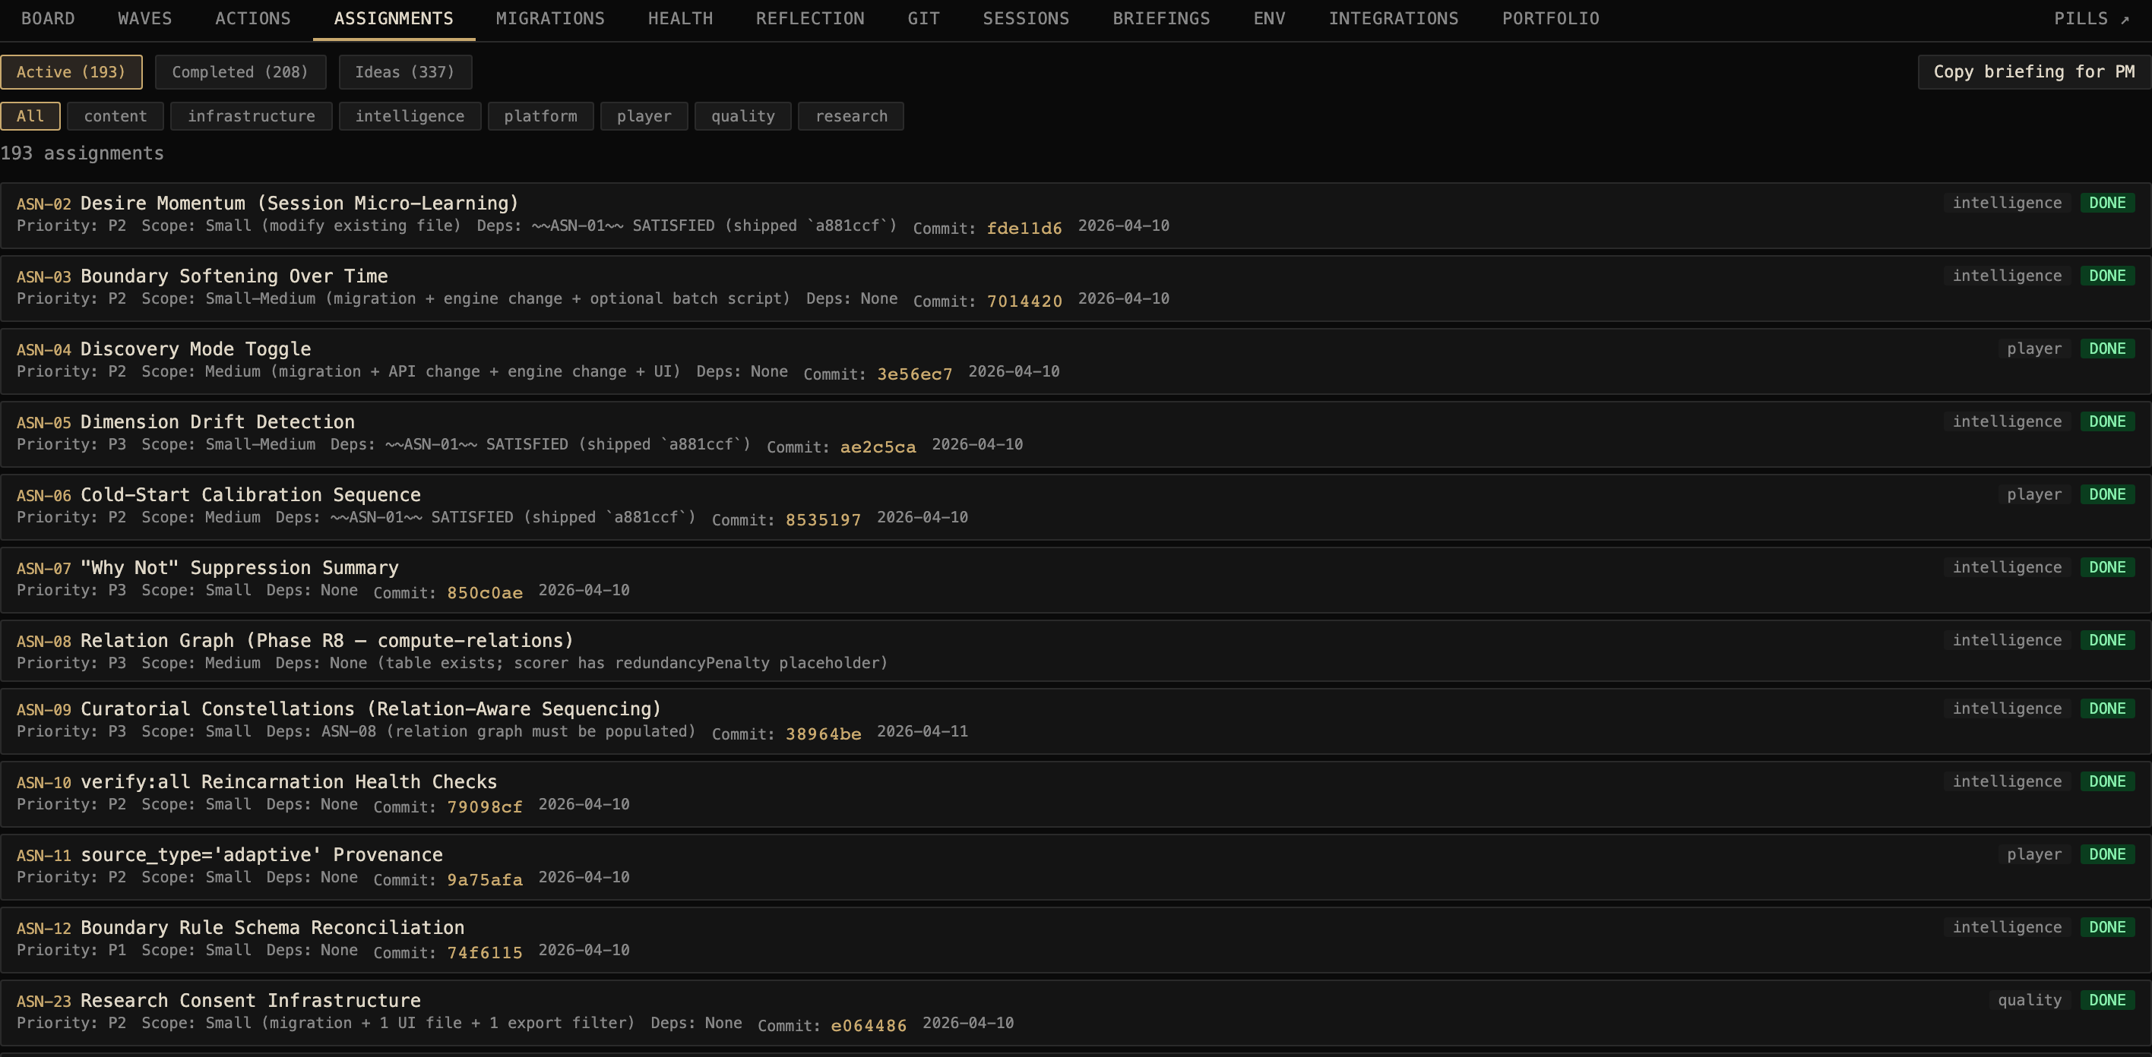Viewport: 2152px width, 1057px height.
Task: Open commit 8535197 link
Action: [x=823, y=519]
